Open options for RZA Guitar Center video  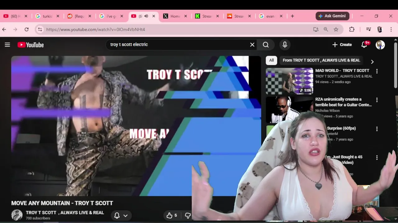point(377,100)
